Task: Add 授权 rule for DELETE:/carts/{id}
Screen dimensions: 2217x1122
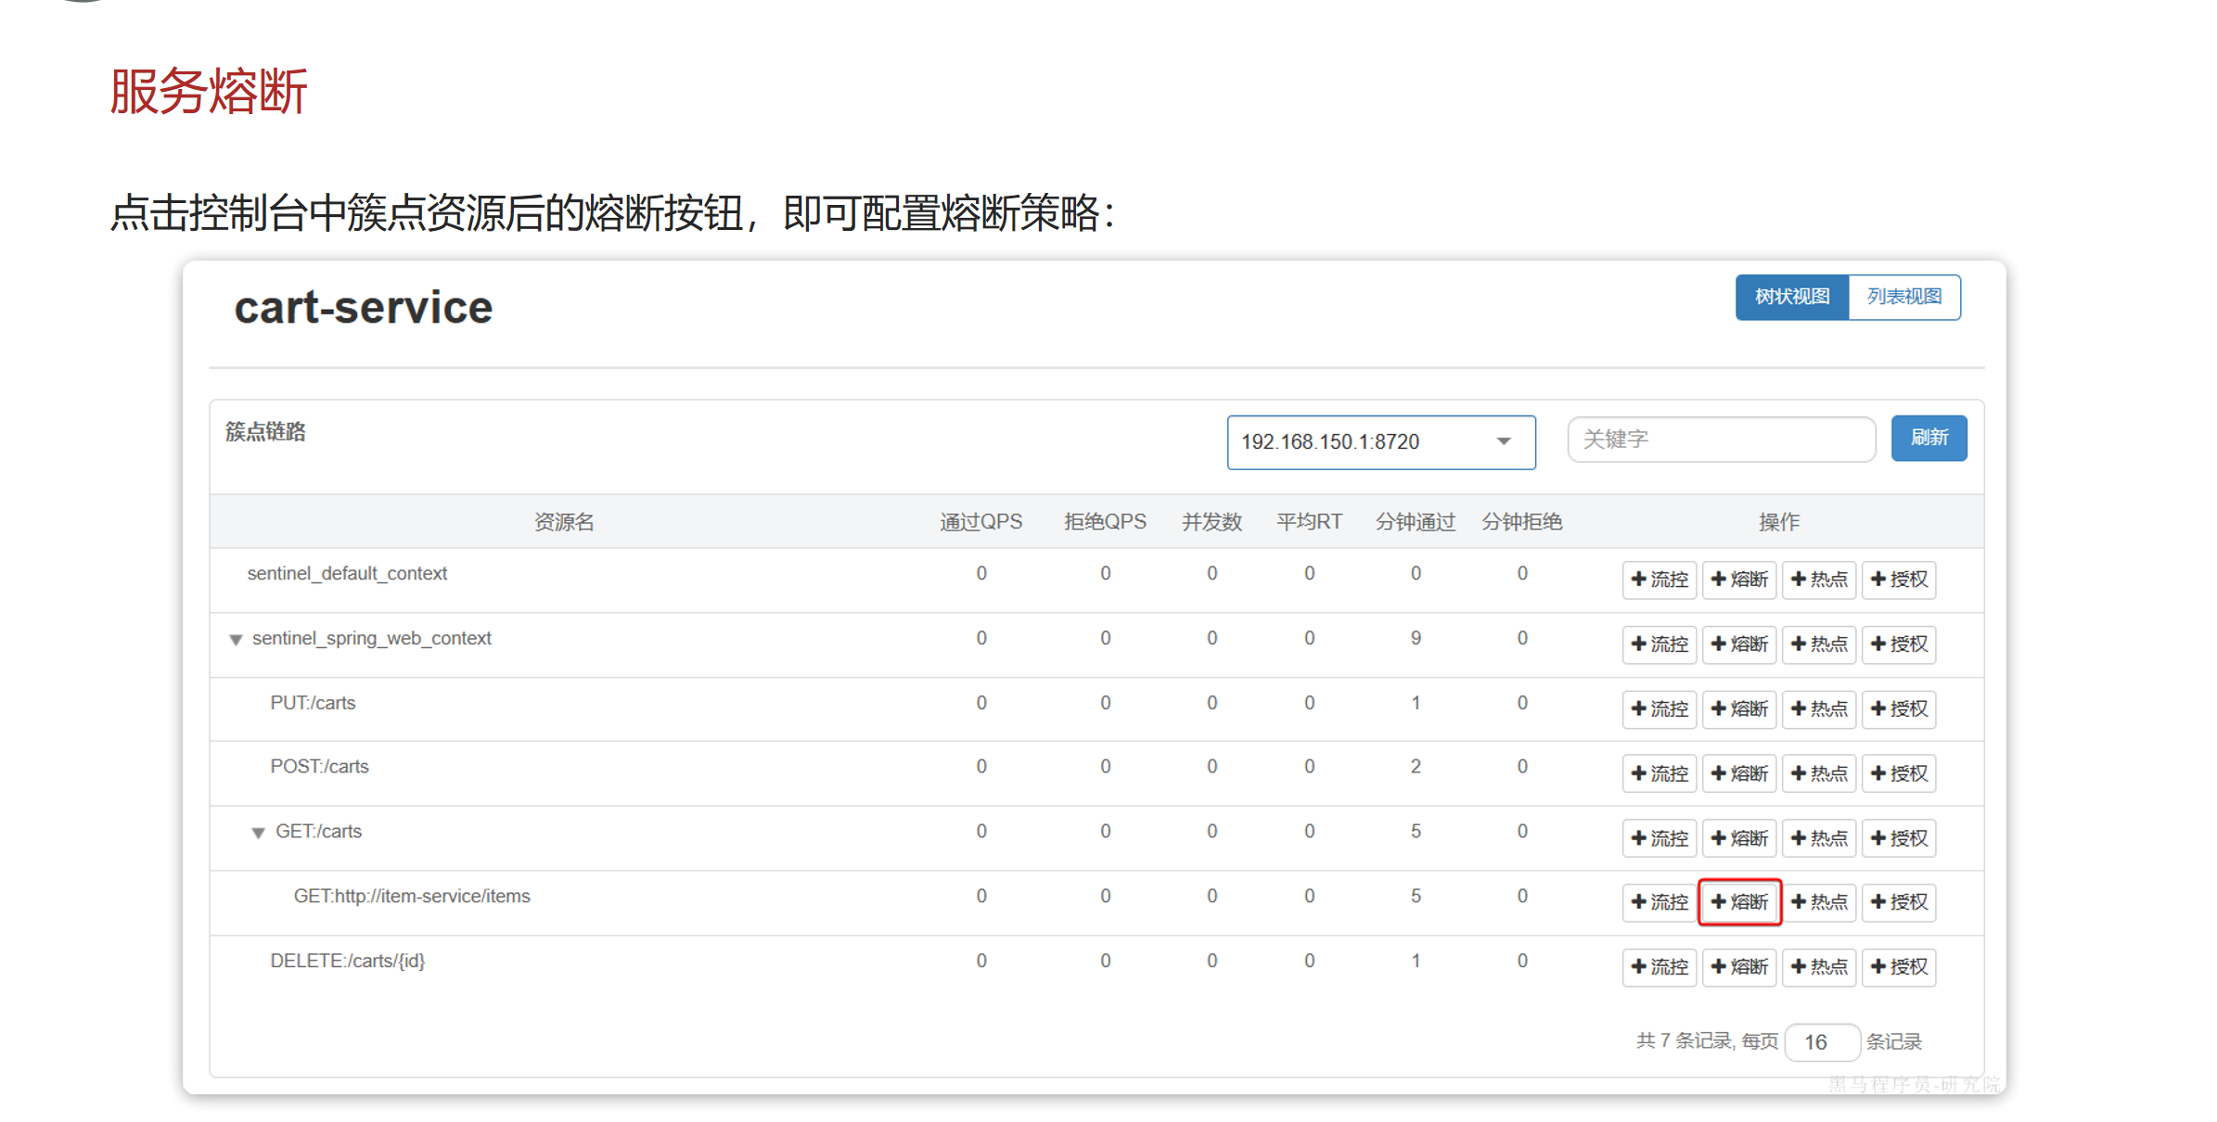Action: 1899,967
